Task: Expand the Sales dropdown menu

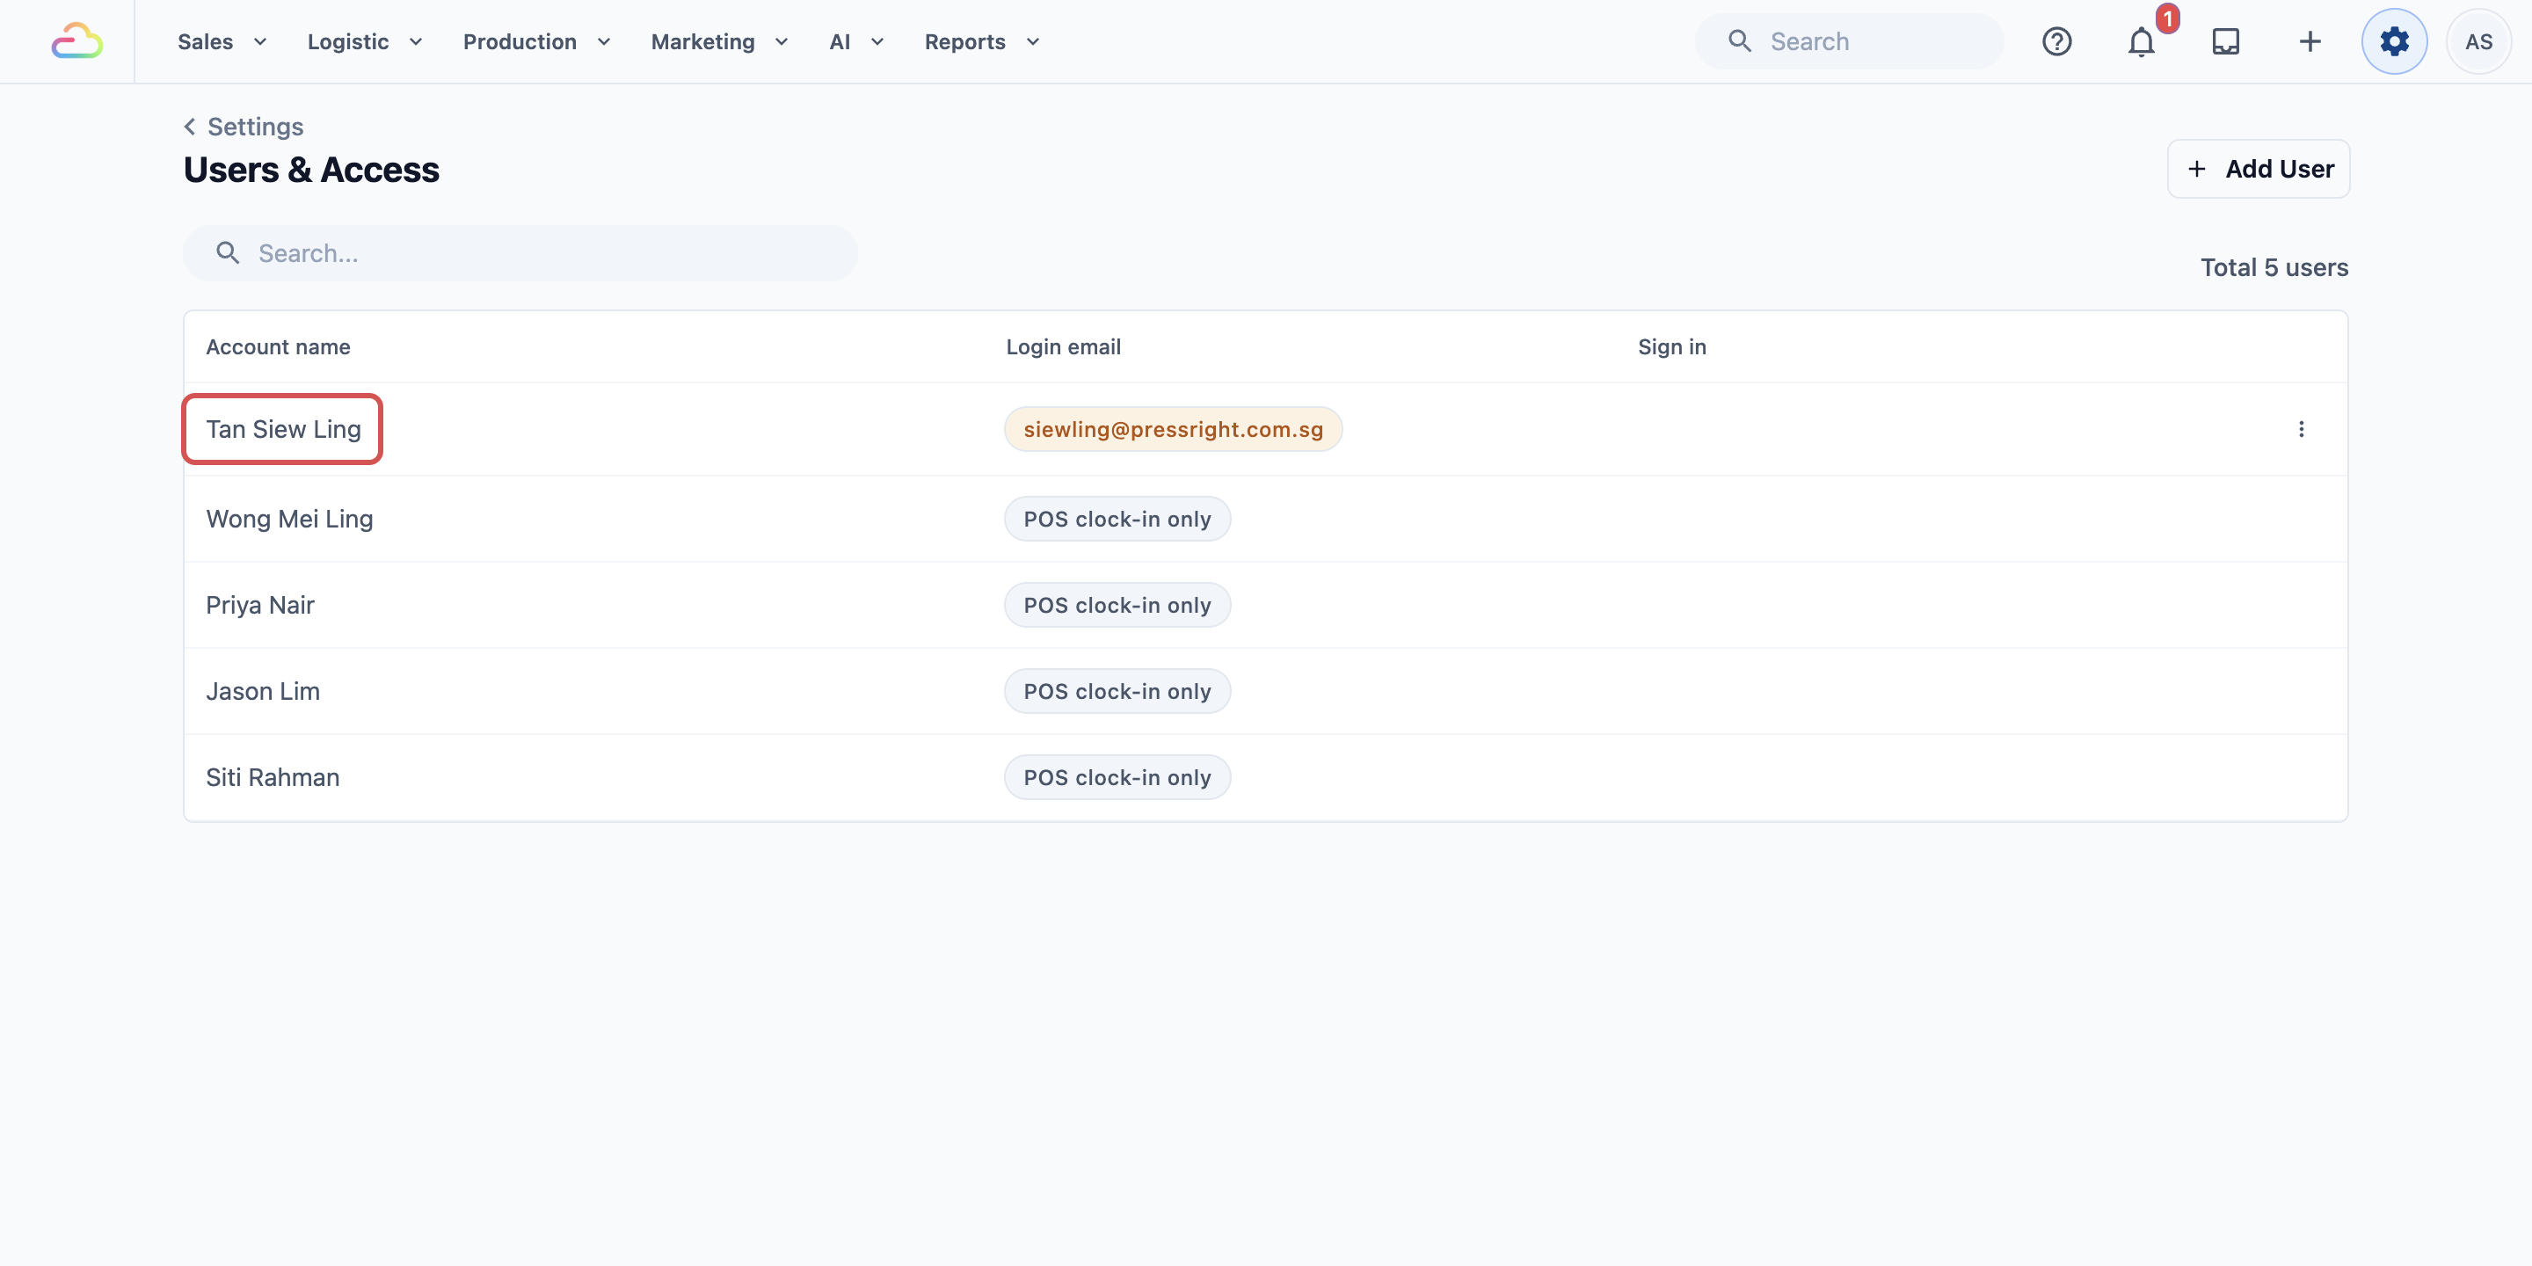Action: pos(222,41)
